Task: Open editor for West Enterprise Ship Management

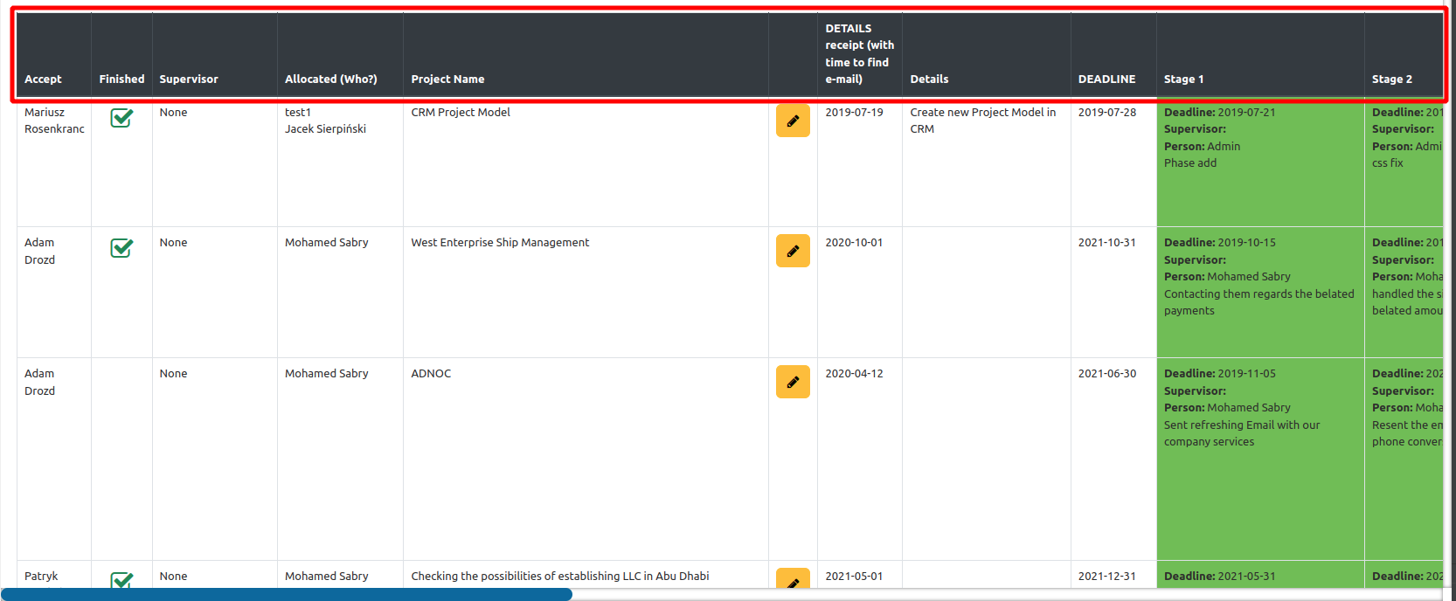Action: tap(793, 251)
